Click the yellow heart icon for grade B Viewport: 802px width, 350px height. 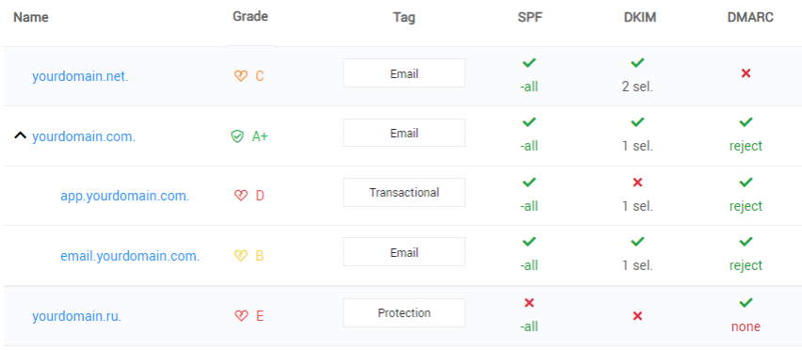point(240,256)
